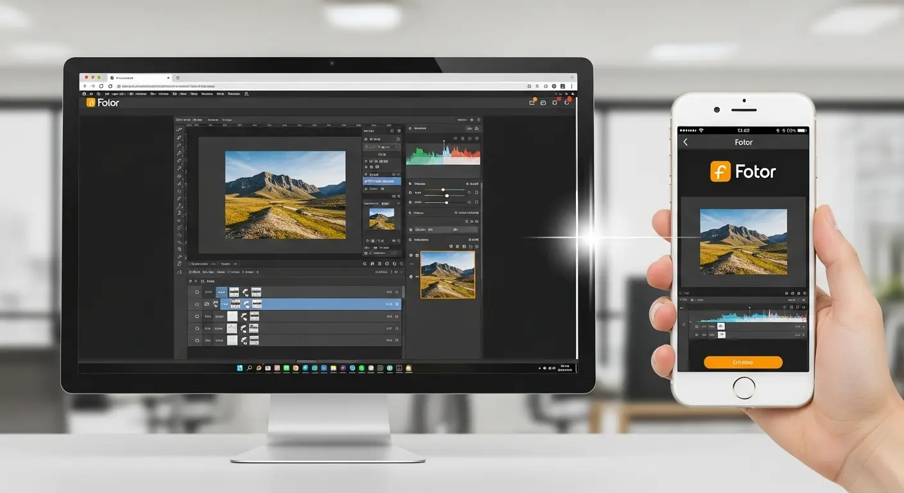Select the crop tool in the left sidebar
Image resolution: width=904 pixels, height=493 pixels.
click(x=180, y=162)
